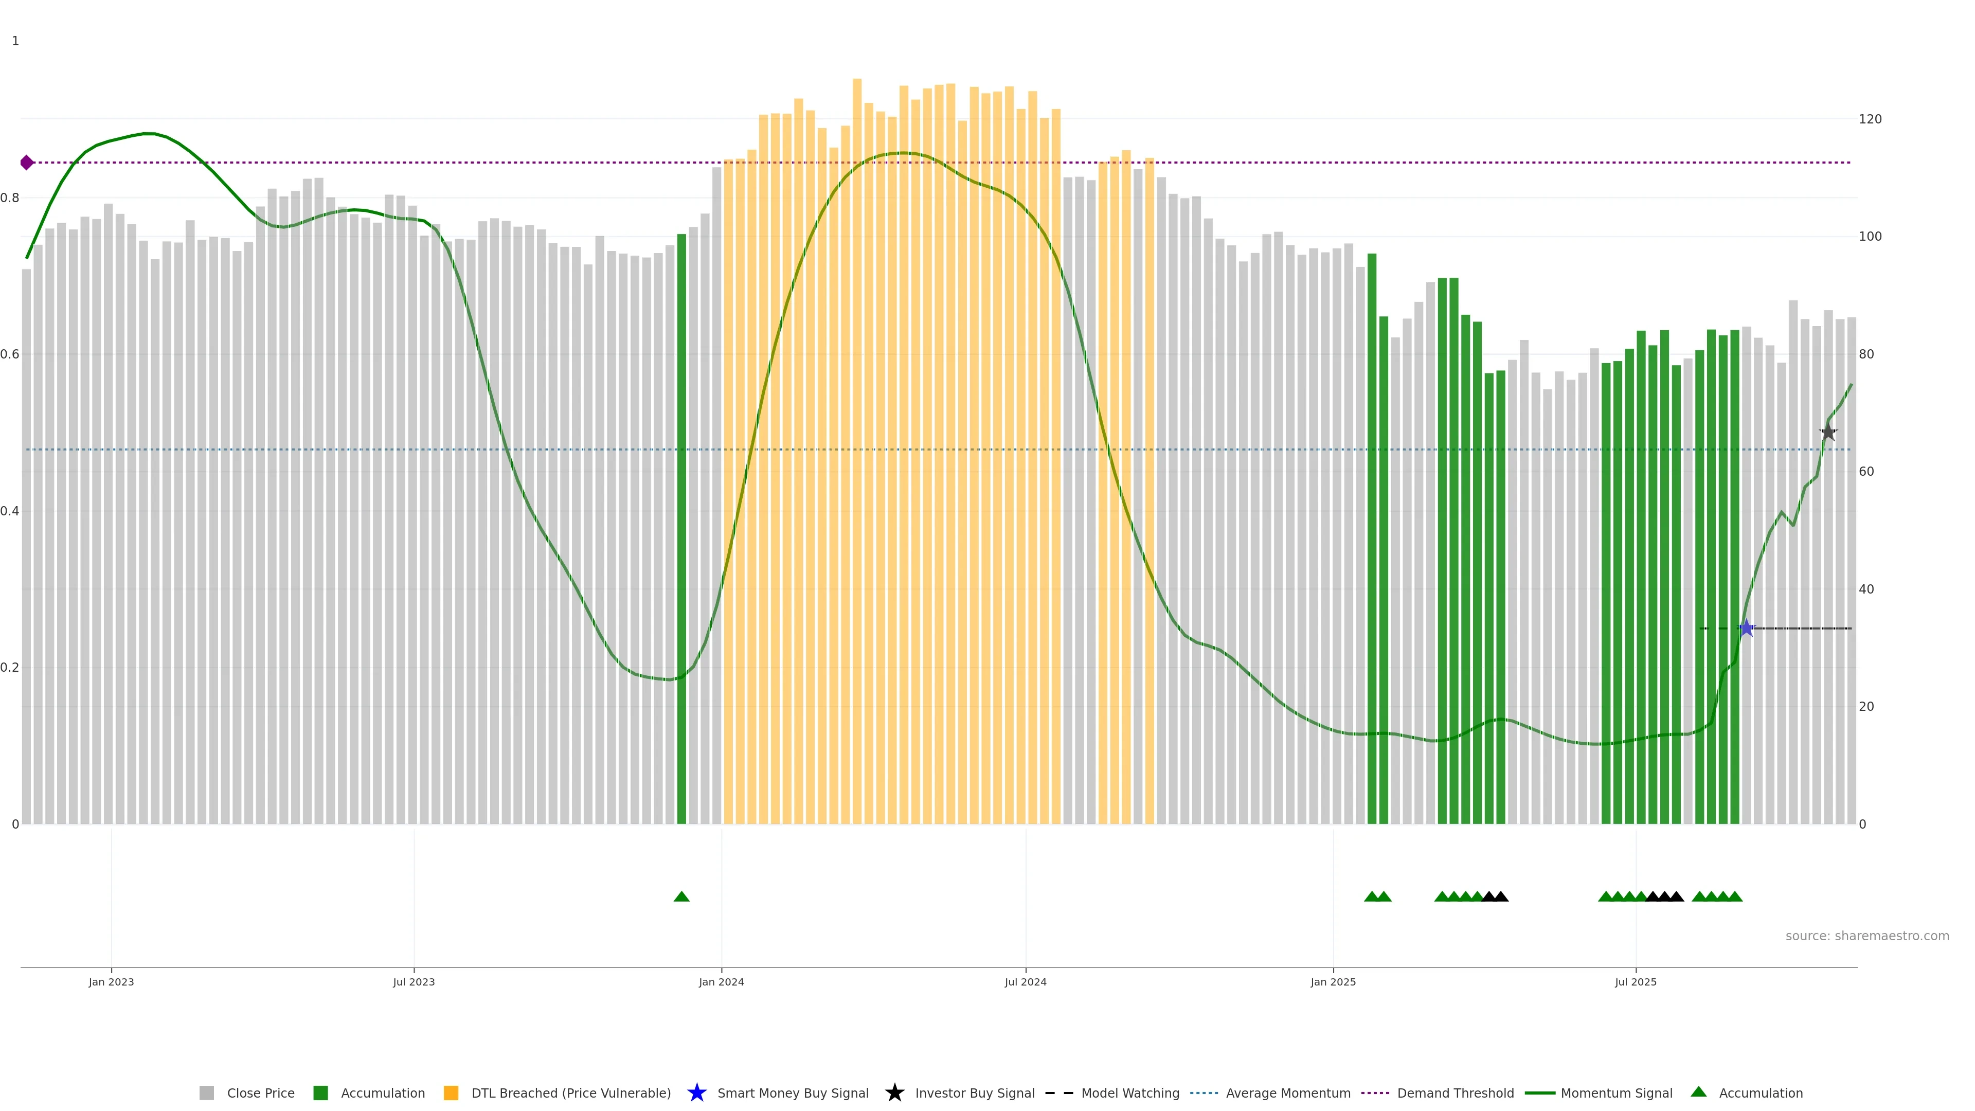The image size is (1975, 1111).
Task: Click the gray Close Price legend square
Action: click(206, 1092)
